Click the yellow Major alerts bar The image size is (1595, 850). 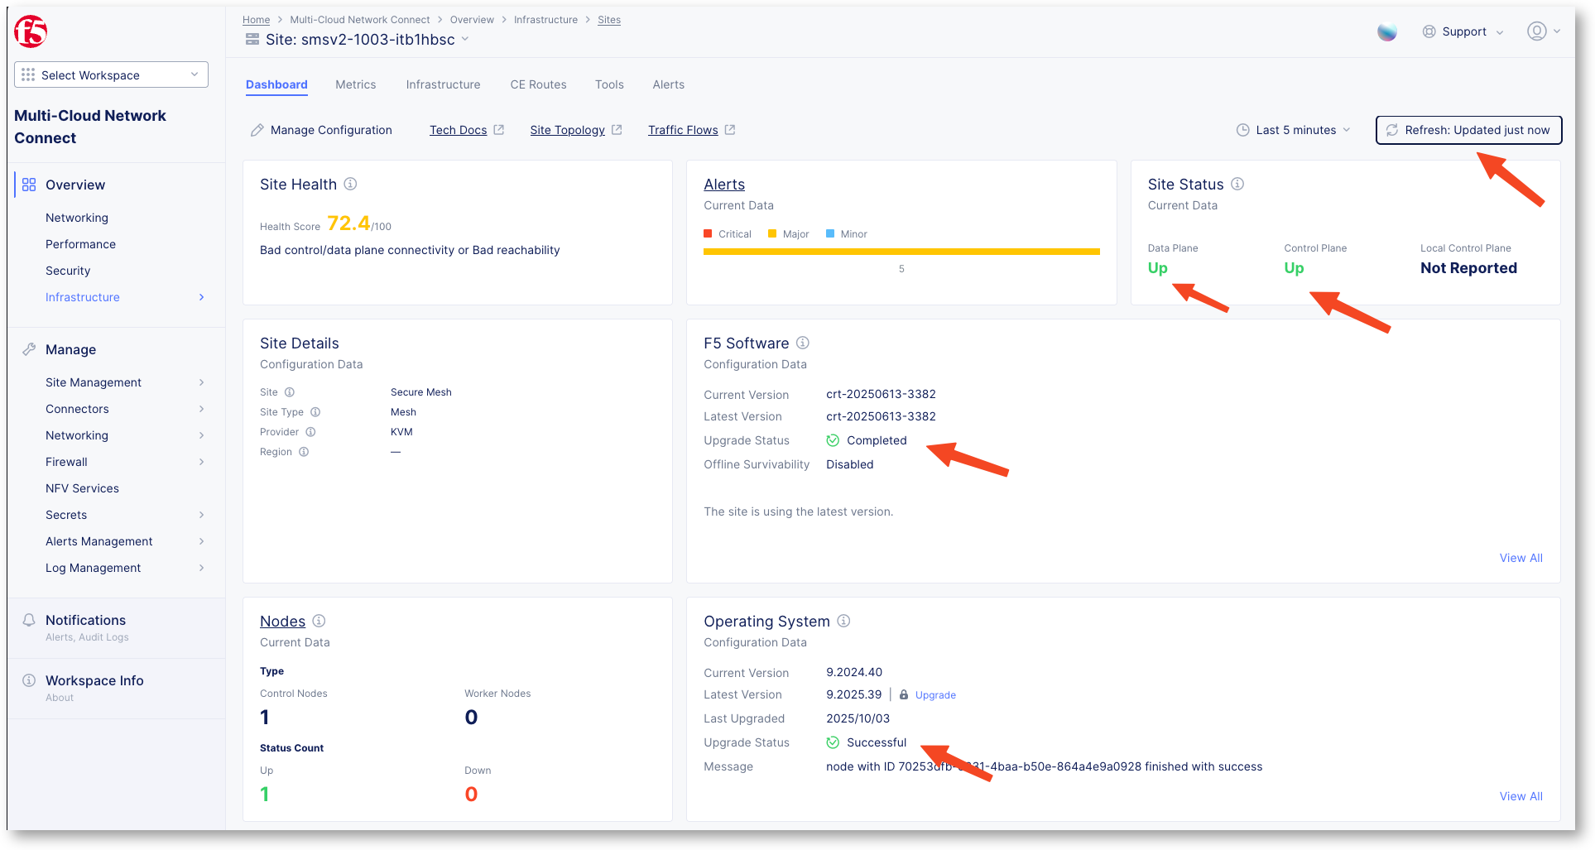901,252
